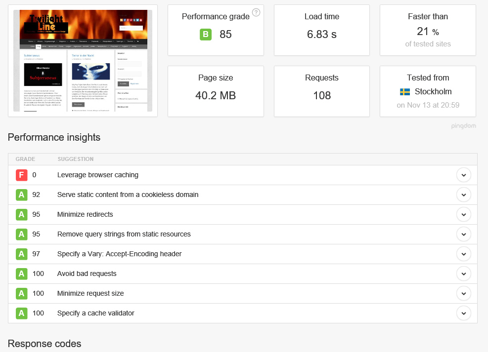The image size is (488, 352).
Task: Click the Swedish flag icon next to Stockholm
Action: pos(404,92)
